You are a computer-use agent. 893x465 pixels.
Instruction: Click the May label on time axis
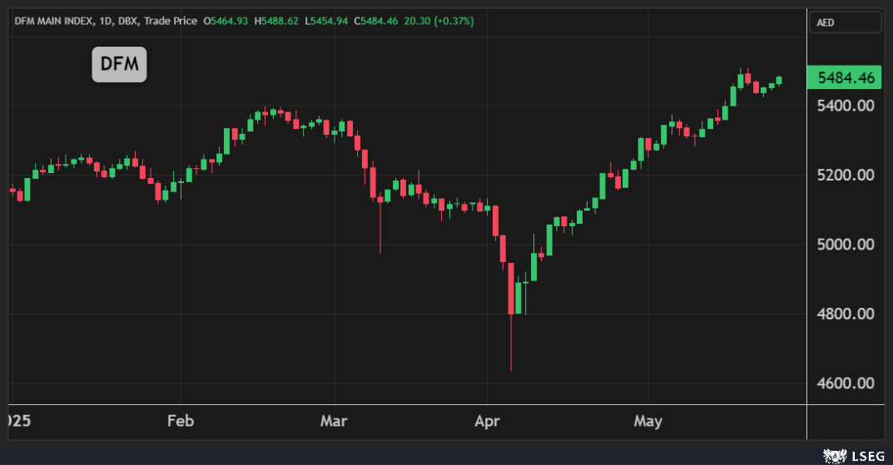tap(647, 421)
